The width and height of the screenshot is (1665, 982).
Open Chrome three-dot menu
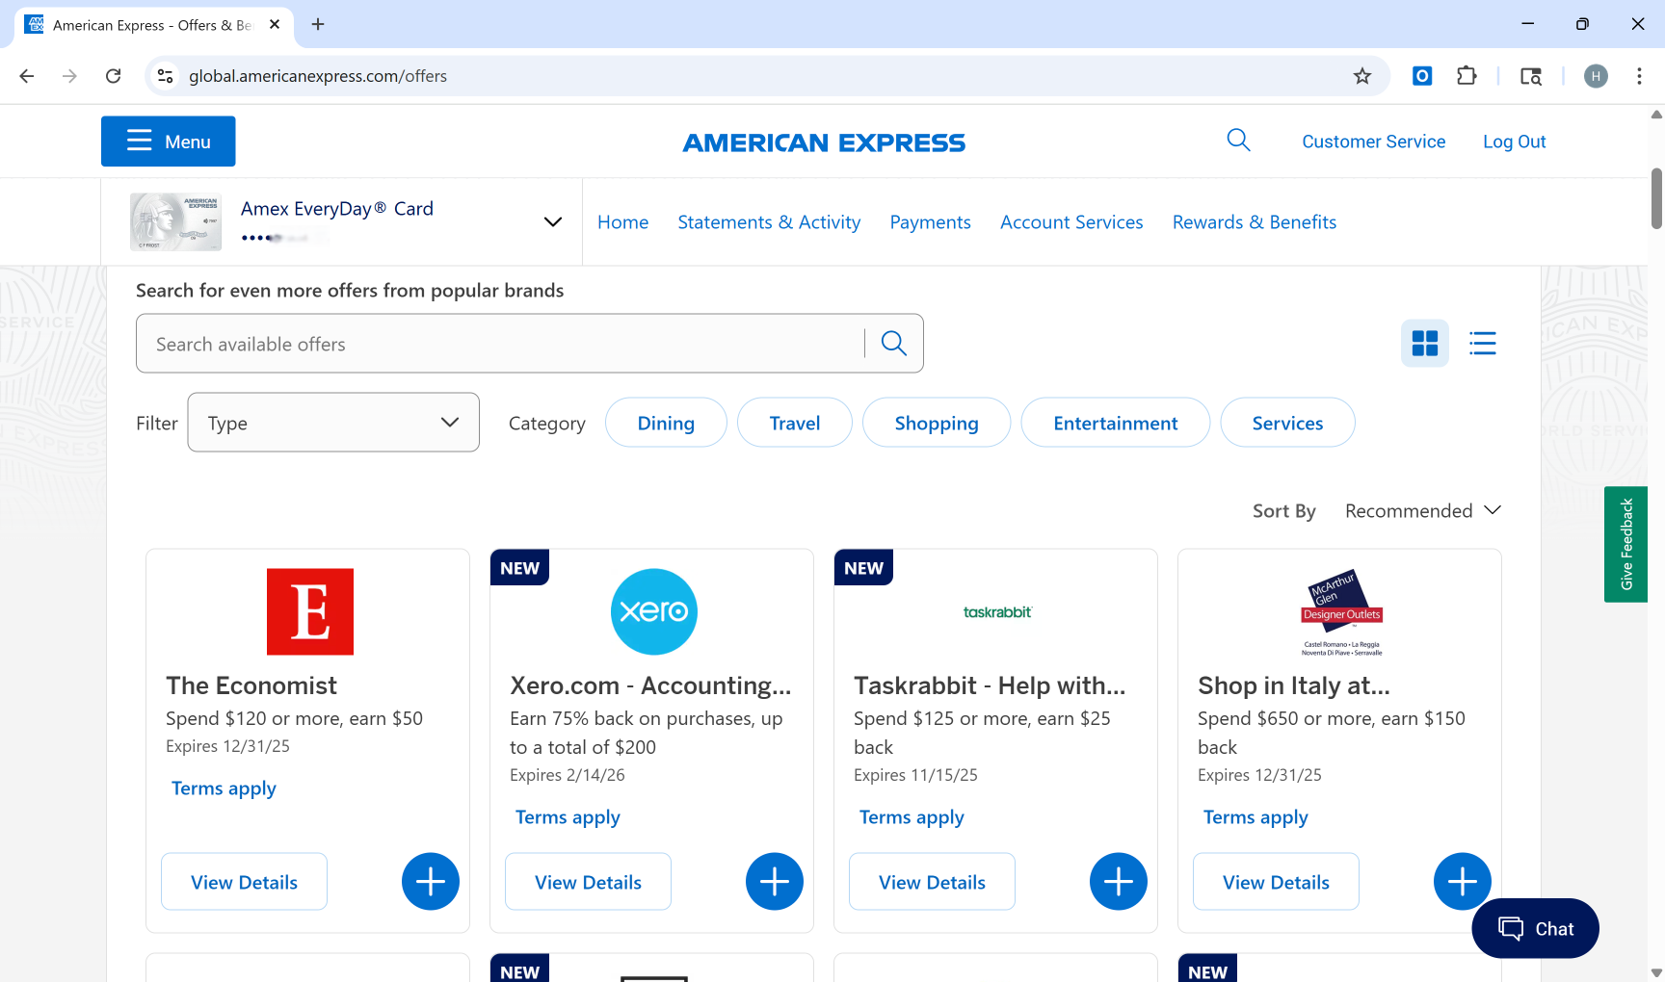[x=1639, y=76]
